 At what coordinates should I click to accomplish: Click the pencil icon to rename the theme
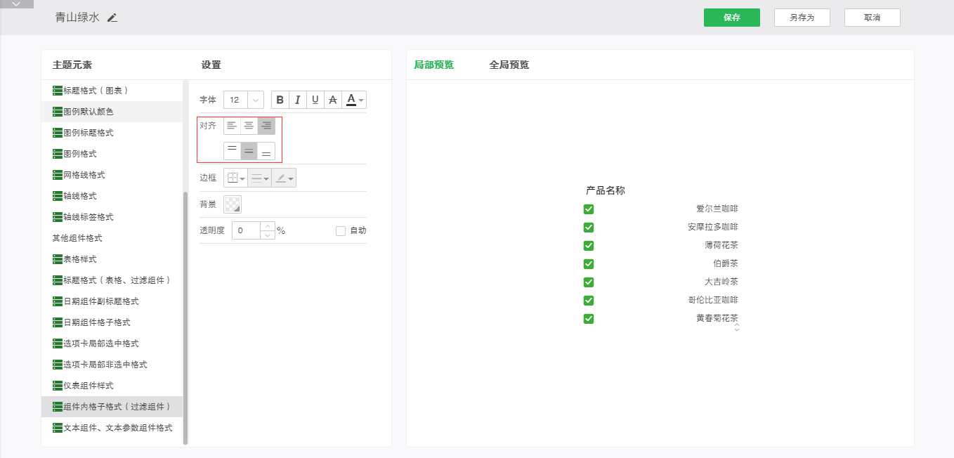[112, 18]
